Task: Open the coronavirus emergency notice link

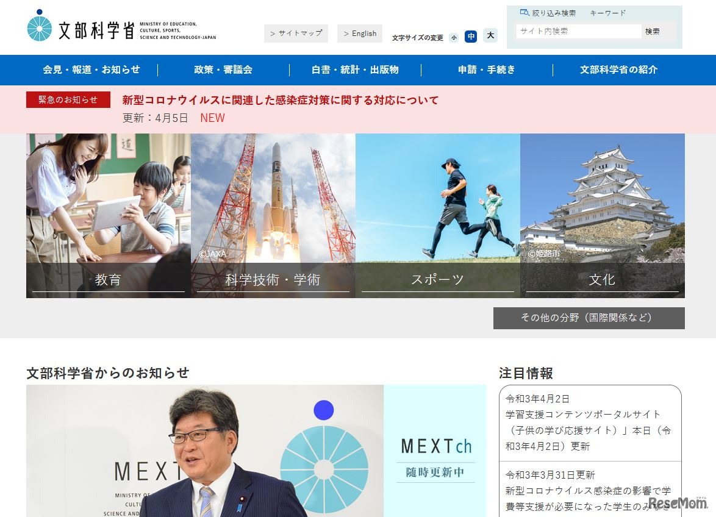Action: coord(279,101)
